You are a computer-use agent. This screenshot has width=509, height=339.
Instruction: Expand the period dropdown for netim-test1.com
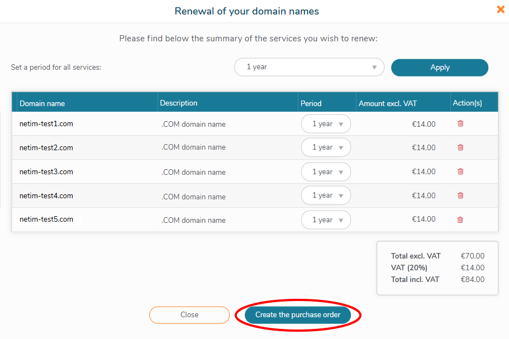click(x=326, y=124)
